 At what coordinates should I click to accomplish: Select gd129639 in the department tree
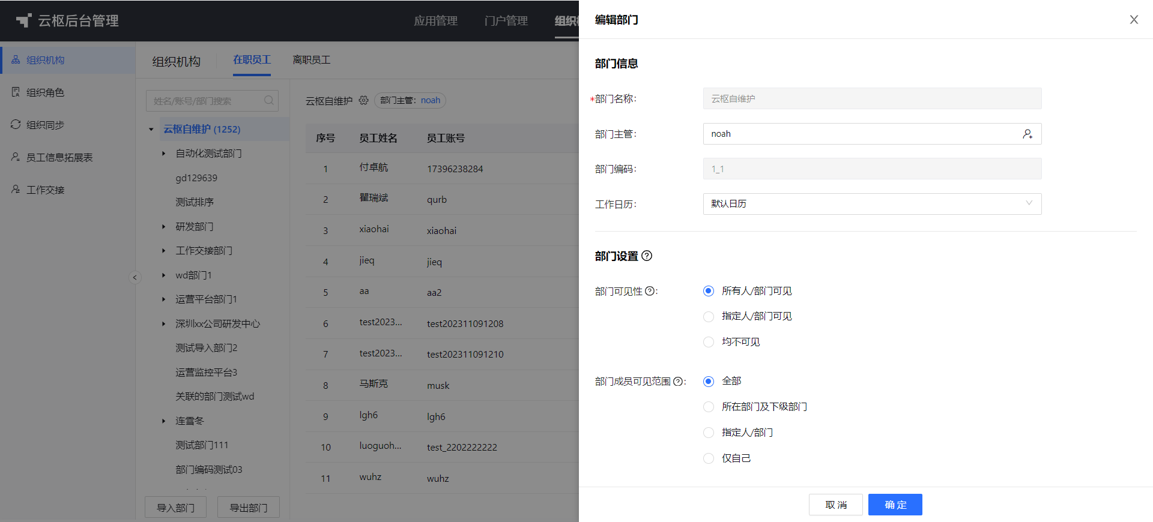(x=196, y=178)
